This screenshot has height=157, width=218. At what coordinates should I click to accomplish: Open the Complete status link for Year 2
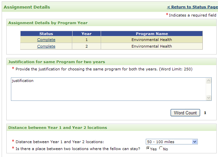(46, 46)
